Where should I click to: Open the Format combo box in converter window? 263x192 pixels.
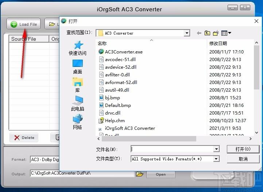click(45, 160)
